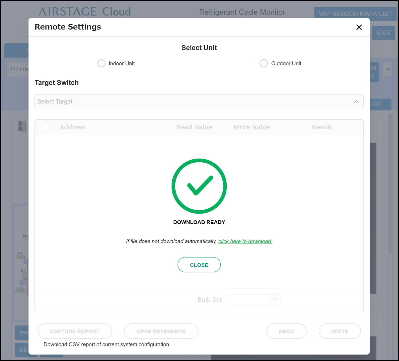Click the green checkmark success icon
The height and width of the screenshot is (361, 399).
[x=199, y=186]
